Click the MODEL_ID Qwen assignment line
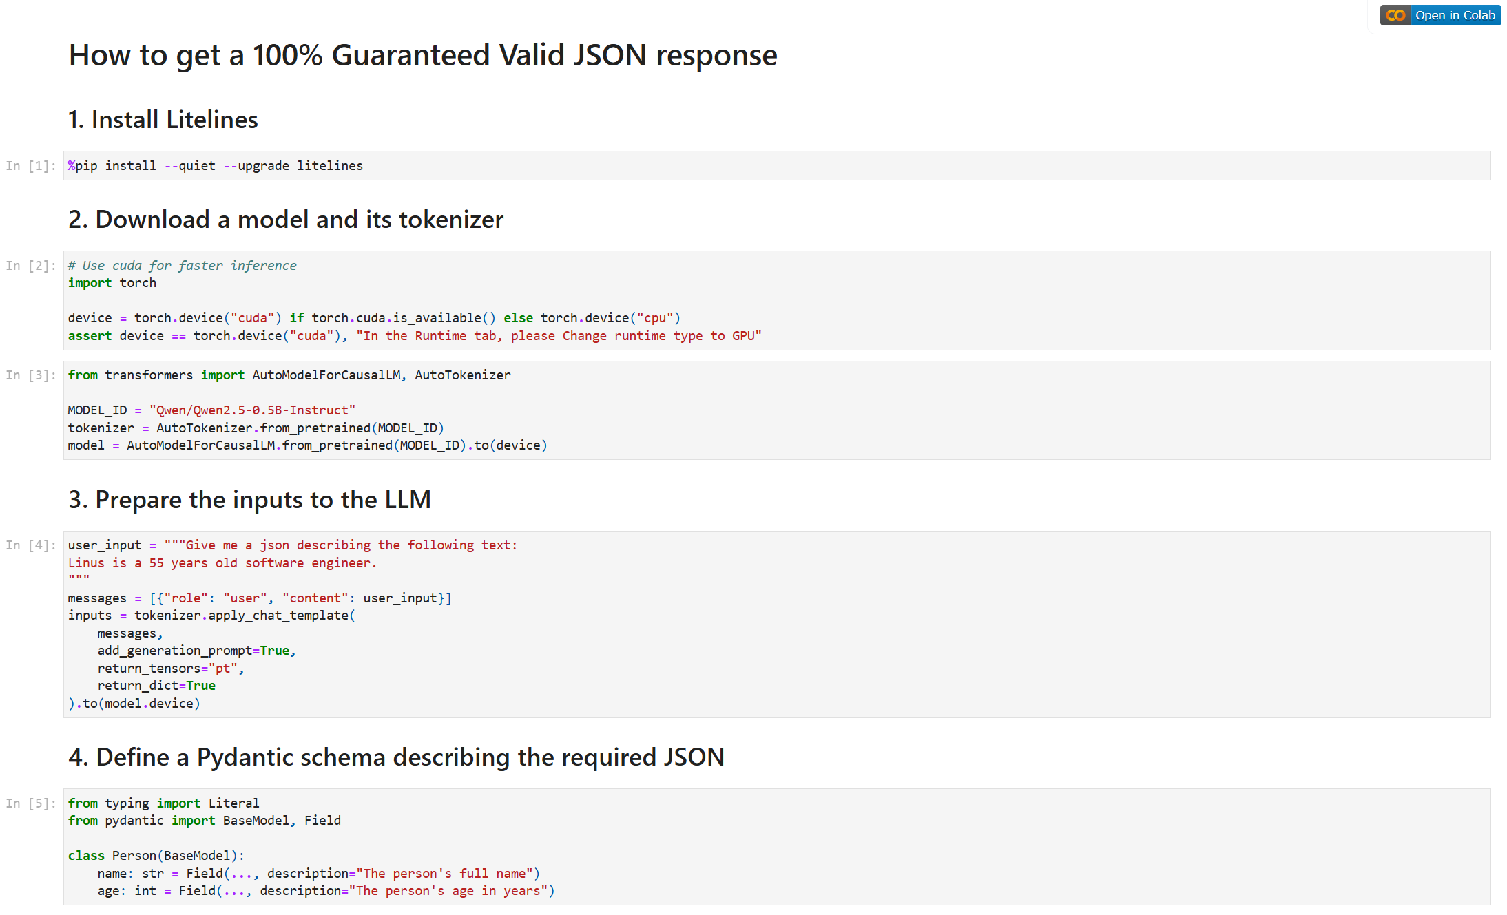1507x915 pixels. pos(211,410)
